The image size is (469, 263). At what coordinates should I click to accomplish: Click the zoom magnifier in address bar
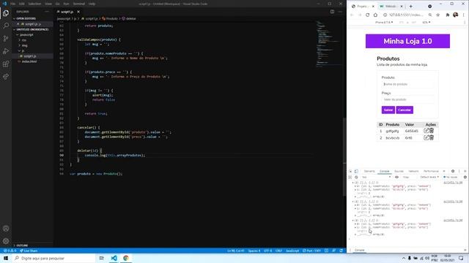click(430, 15)
